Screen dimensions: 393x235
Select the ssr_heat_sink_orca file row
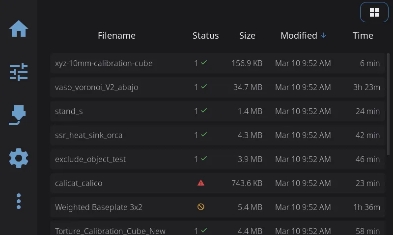tap(89, 135)
